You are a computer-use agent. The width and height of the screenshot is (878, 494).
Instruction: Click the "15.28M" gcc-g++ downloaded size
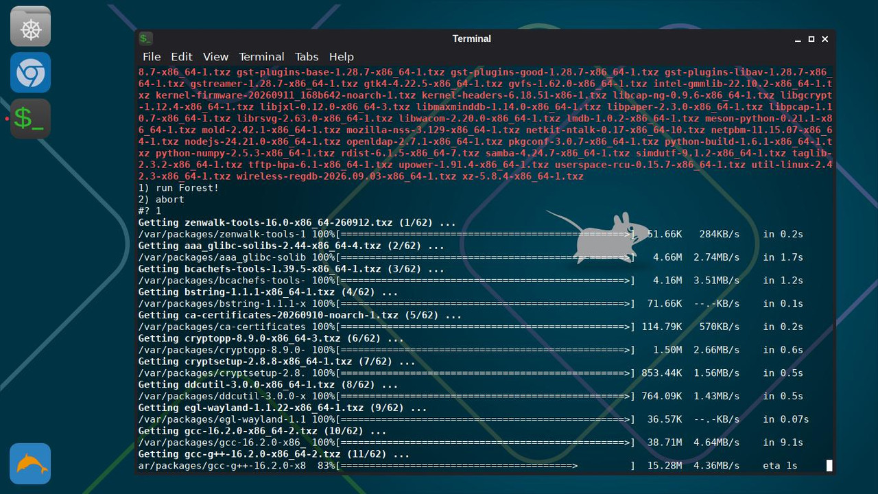(x=665, y=466)
